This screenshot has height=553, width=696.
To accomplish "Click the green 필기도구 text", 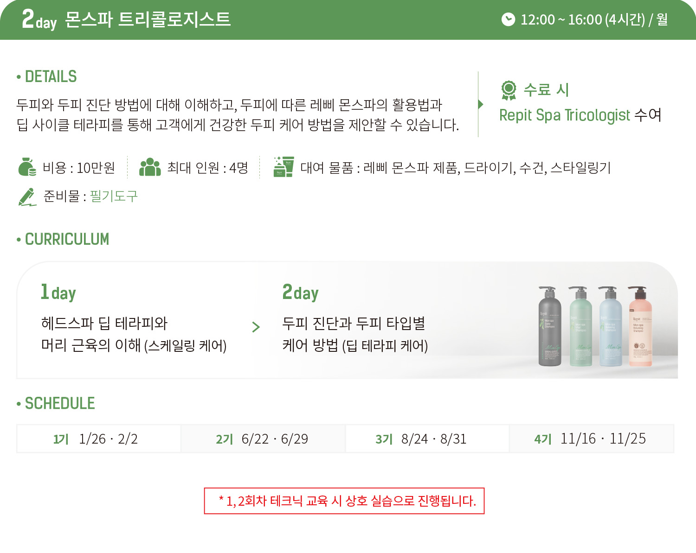I will coord(114,196).
